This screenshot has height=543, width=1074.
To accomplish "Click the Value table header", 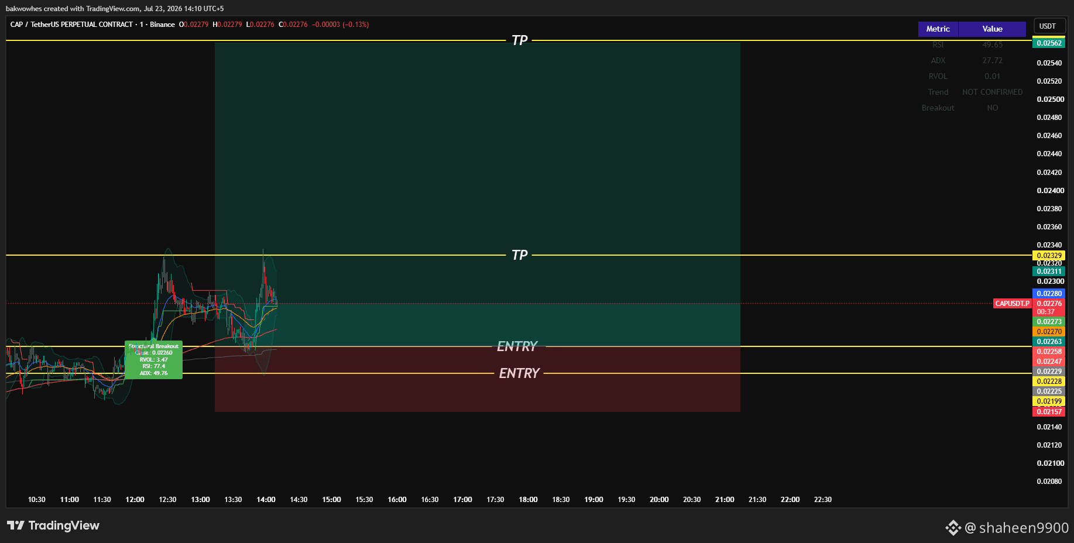I will click(992, 29).
